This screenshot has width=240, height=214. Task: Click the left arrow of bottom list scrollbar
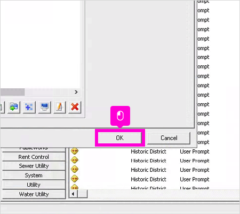coord(73,194)
